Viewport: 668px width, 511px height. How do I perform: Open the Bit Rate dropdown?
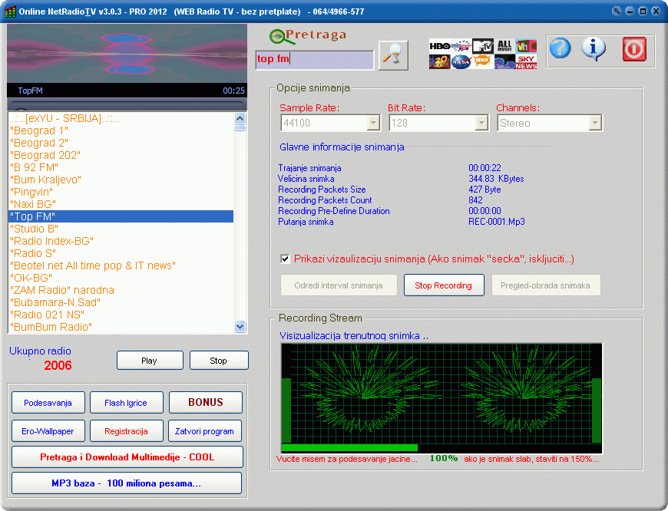click(481, 123)
